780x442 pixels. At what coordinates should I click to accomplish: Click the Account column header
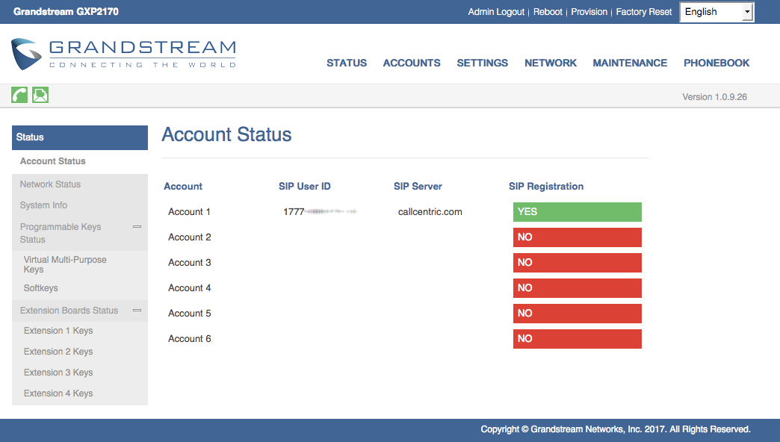(x=183, y=187)
